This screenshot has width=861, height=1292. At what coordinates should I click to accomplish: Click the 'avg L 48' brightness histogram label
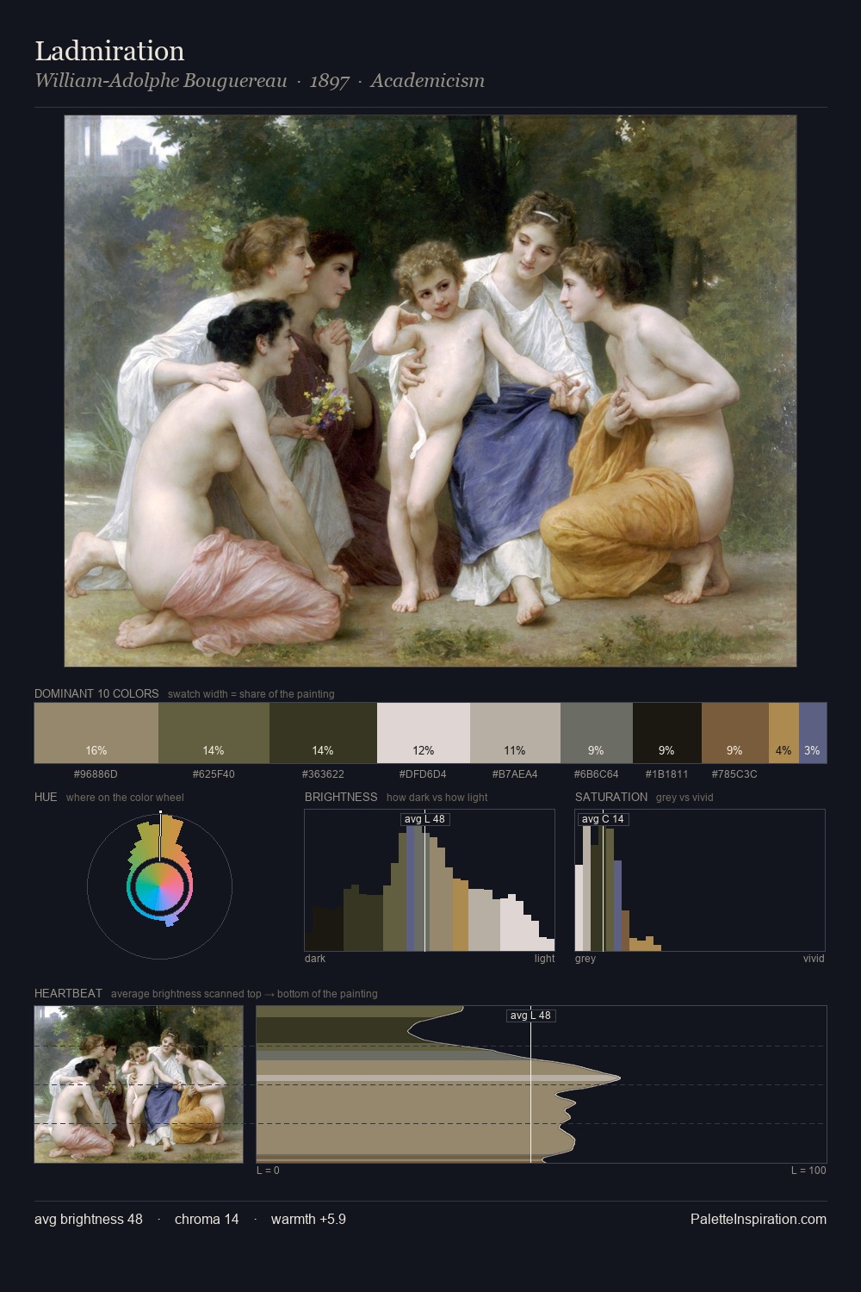click(x=425, y=819)
